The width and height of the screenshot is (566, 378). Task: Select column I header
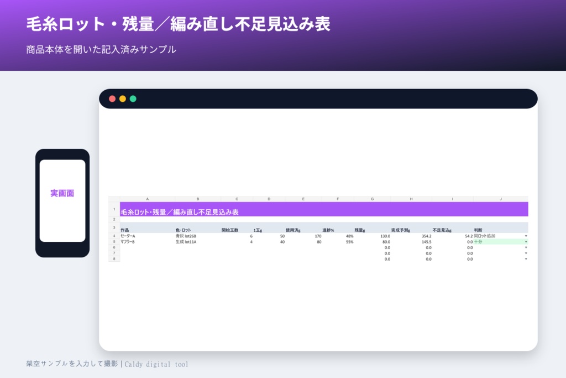point(452,199)
